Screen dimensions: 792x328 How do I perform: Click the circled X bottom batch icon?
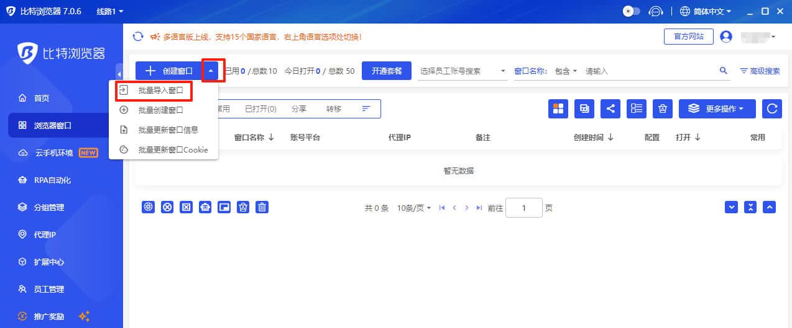pyautogui.click(x=167, y=207)
